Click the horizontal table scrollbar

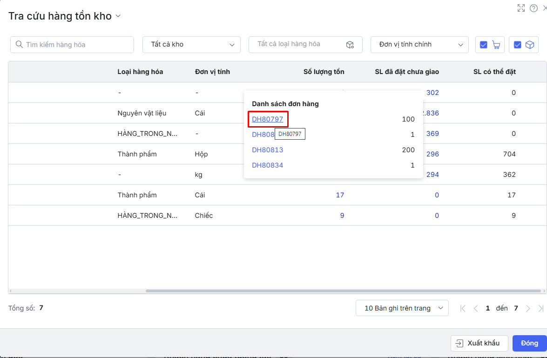coord(343,291)
